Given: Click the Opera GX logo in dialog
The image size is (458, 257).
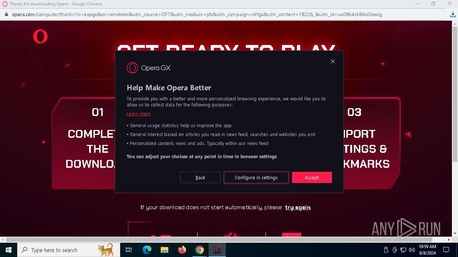Looking at the screenshot, I should pos(148,68).
